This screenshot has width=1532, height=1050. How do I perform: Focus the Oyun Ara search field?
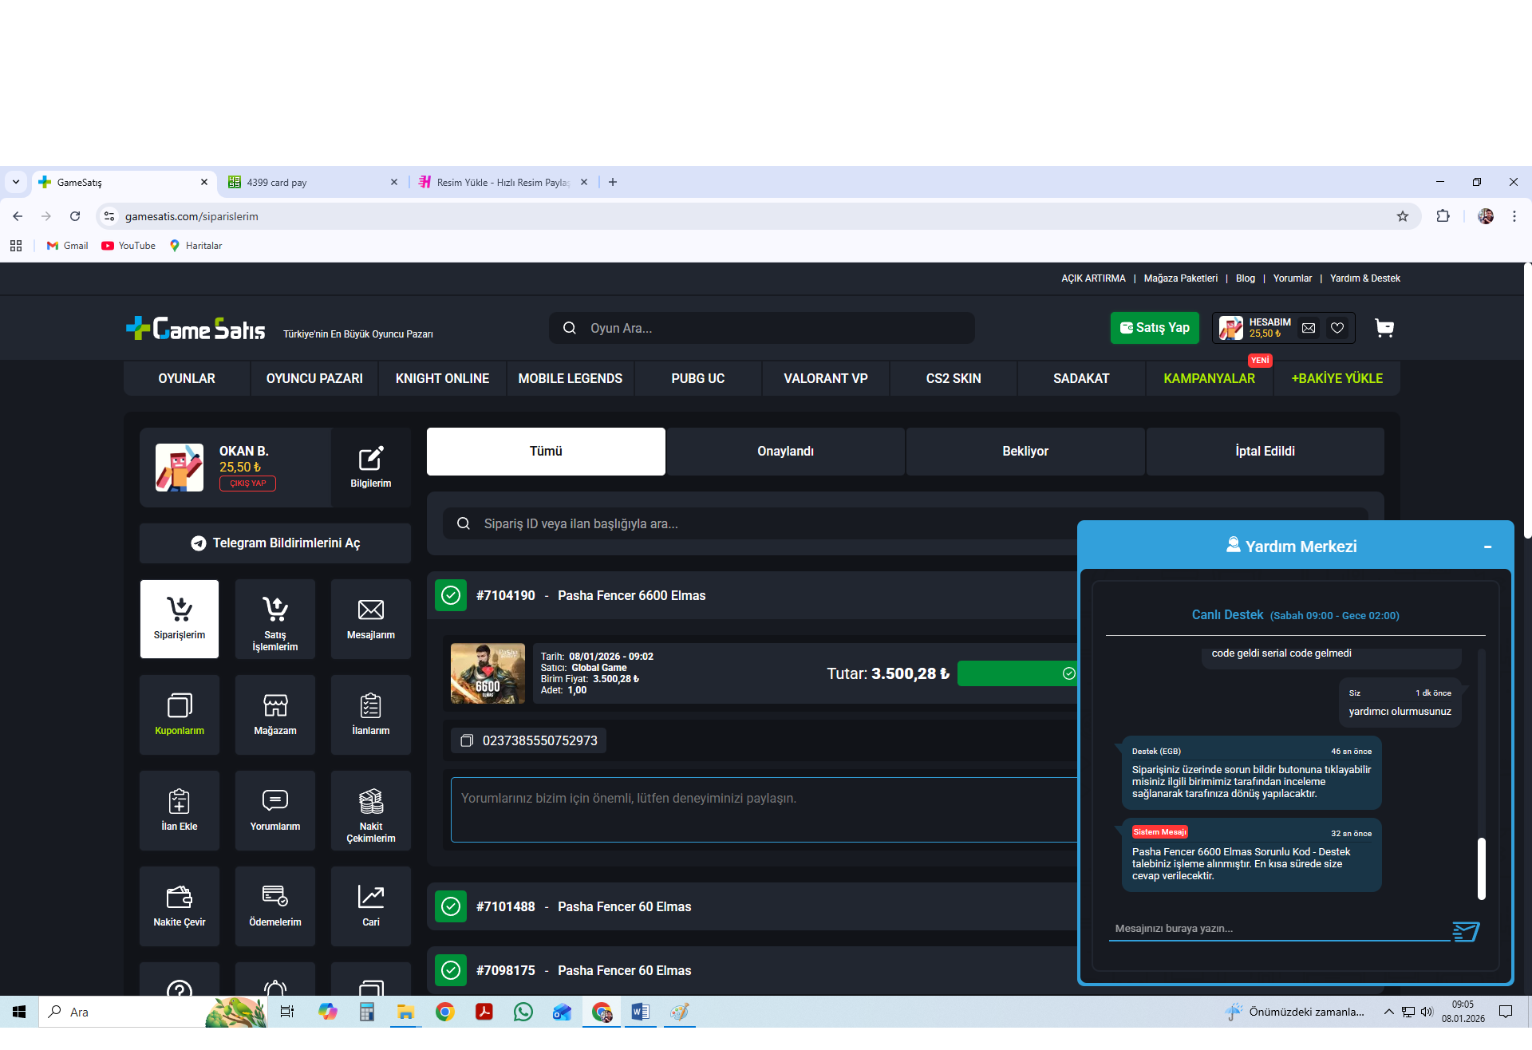click(x=762, y=328)
